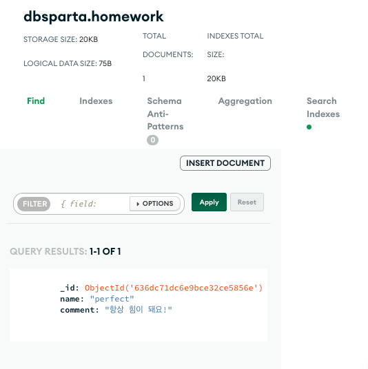The height and width of the screenshot is (369, 368).
Task: Click the comment field value
Action: tap(139, 310)
